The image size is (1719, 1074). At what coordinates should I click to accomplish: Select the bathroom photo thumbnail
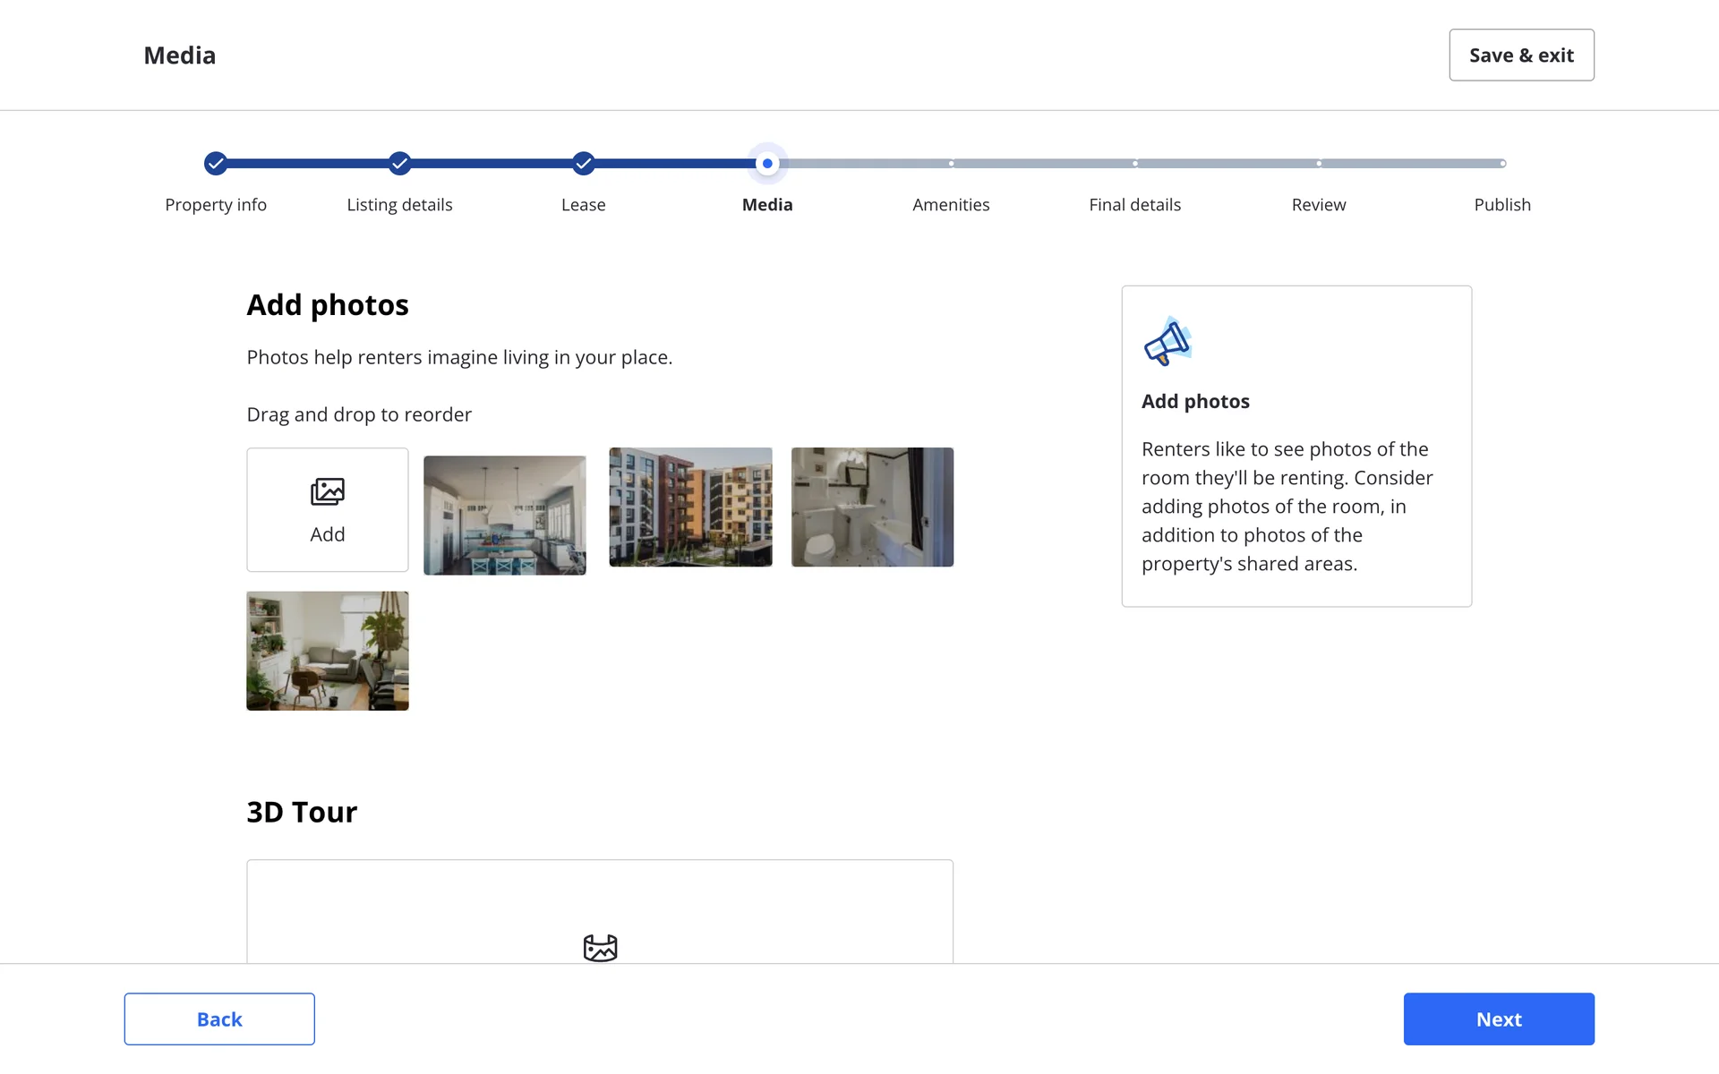coord(872,507)
